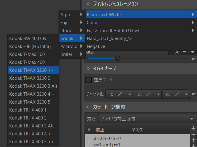This screenshot has width=197, height=147.
Task: Click the strength slider handle
Action: 118,58
